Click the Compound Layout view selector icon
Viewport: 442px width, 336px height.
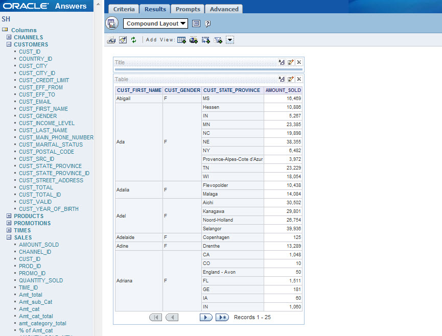(111, 23)
